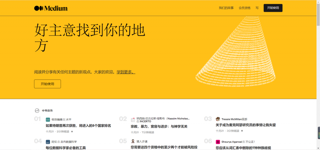Click the 写 link in the header
320x150 pixels.
tap(257, 8)
